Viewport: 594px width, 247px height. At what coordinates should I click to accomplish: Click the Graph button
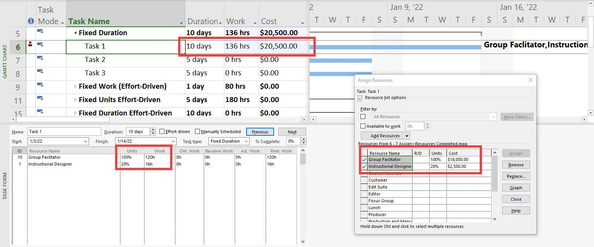(516, 188)
